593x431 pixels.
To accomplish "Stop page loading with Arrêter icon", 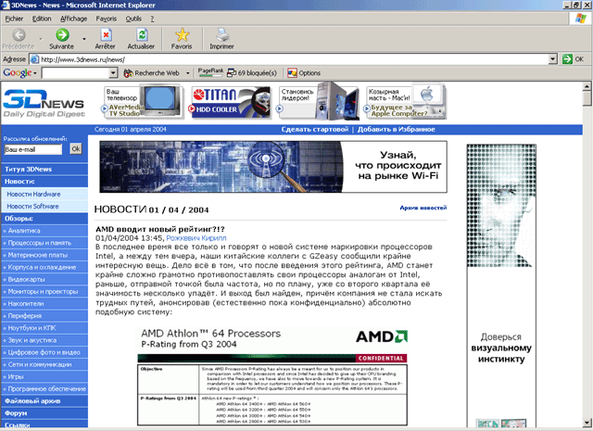I will (106, 35).
